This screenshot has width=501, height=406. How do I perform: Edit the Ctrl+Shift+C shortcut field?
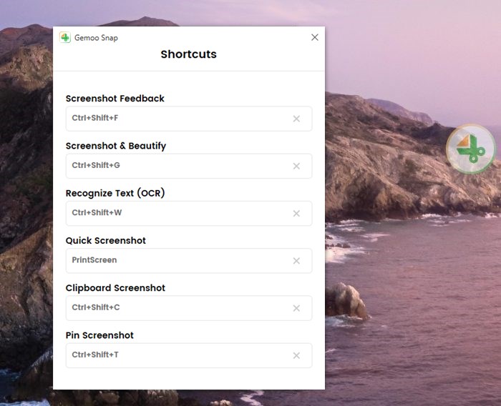(189, 308)
